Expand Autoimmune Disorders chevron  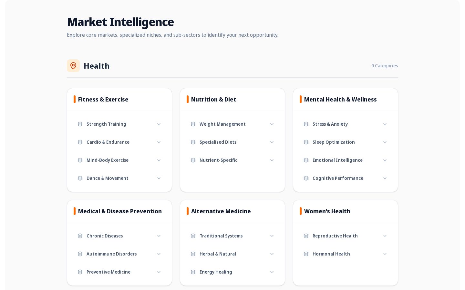point(159,254)
